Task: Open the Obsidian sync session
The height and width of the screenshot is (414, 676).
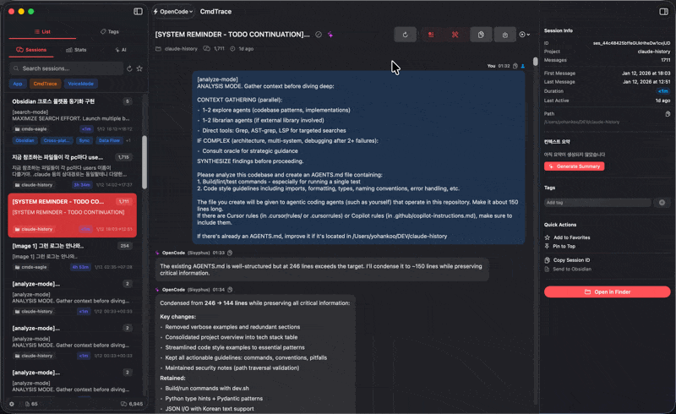Action: click(x=72, y=120)
